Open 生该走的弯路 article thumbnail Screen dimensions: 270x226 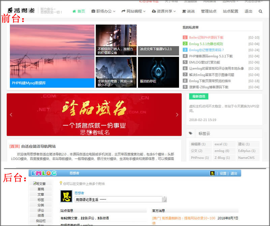(x=116, y=72)
